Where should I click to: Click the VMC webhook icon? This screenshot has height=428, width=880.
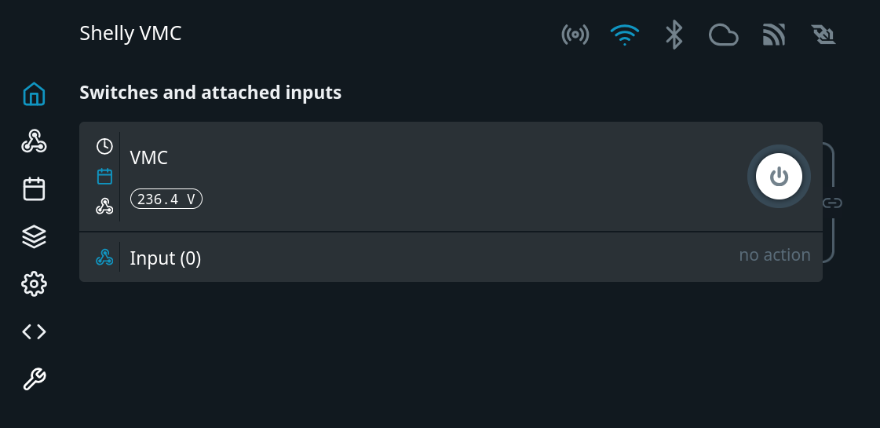(104, 206)
